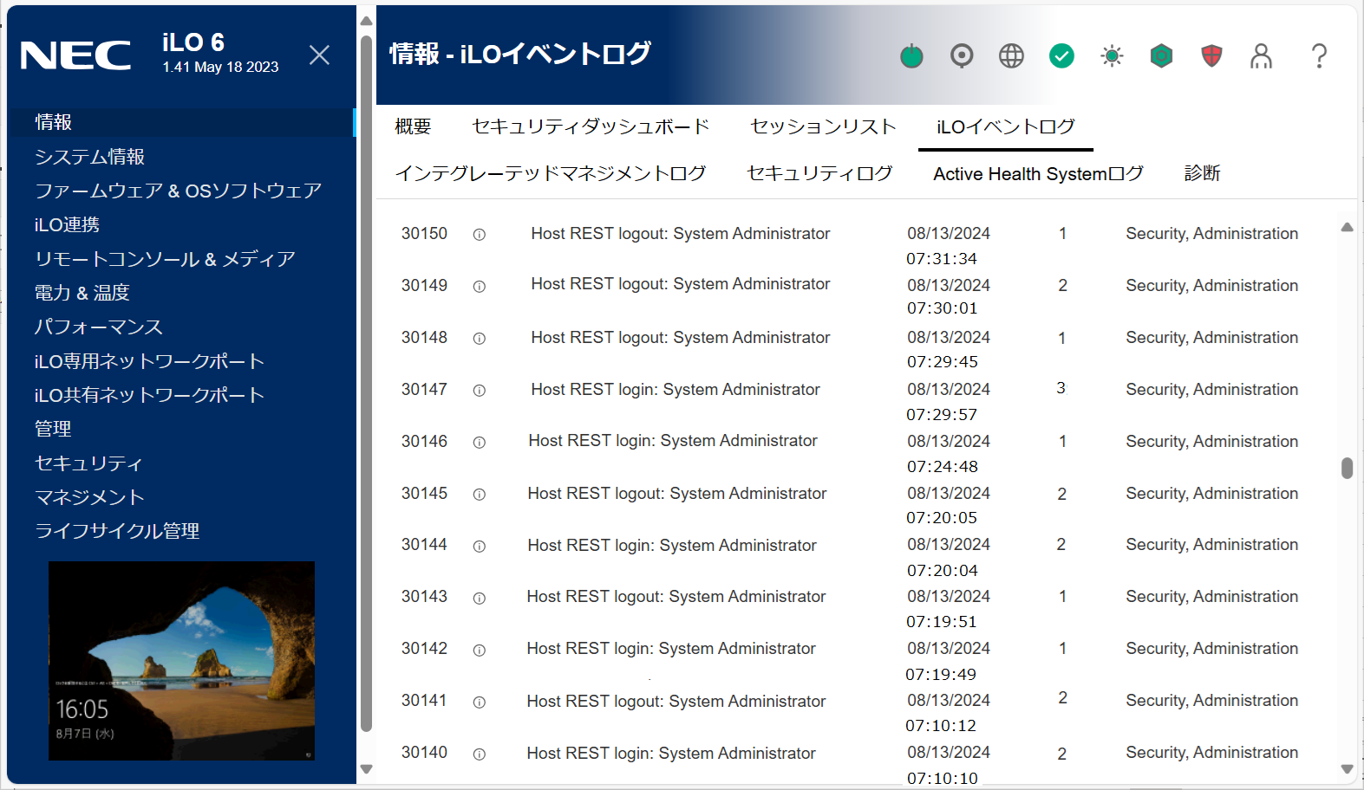Select 情報 in the sidebar

[181, 122]
